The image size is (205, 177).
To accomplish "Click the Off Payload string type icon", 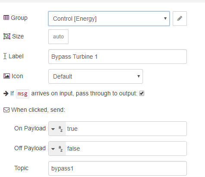I will (x=61, y=149).
